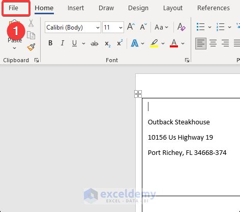Viewport: 240px width, 212px height.
Task: Expand the font color picker arrow
Action: coord(183,43)
